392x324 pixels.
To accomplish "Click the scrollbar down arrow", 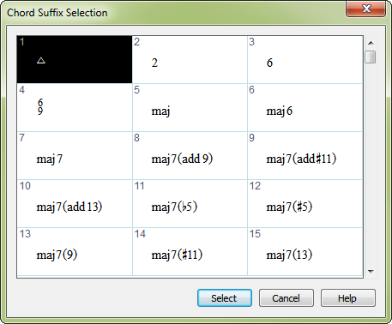I will pos(371,272).
